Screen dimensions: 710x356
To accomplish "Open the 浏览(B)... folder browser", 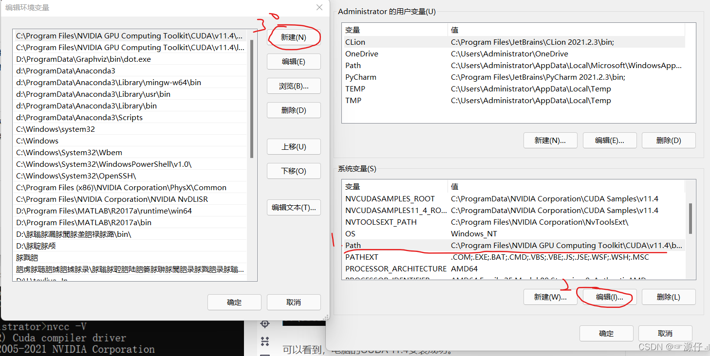I will pyautogui.click(x=294, y=86).
